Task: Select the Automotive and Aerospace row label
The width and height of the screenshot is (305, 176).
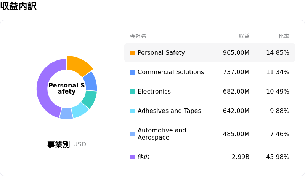Action: [x=162, y=134]
